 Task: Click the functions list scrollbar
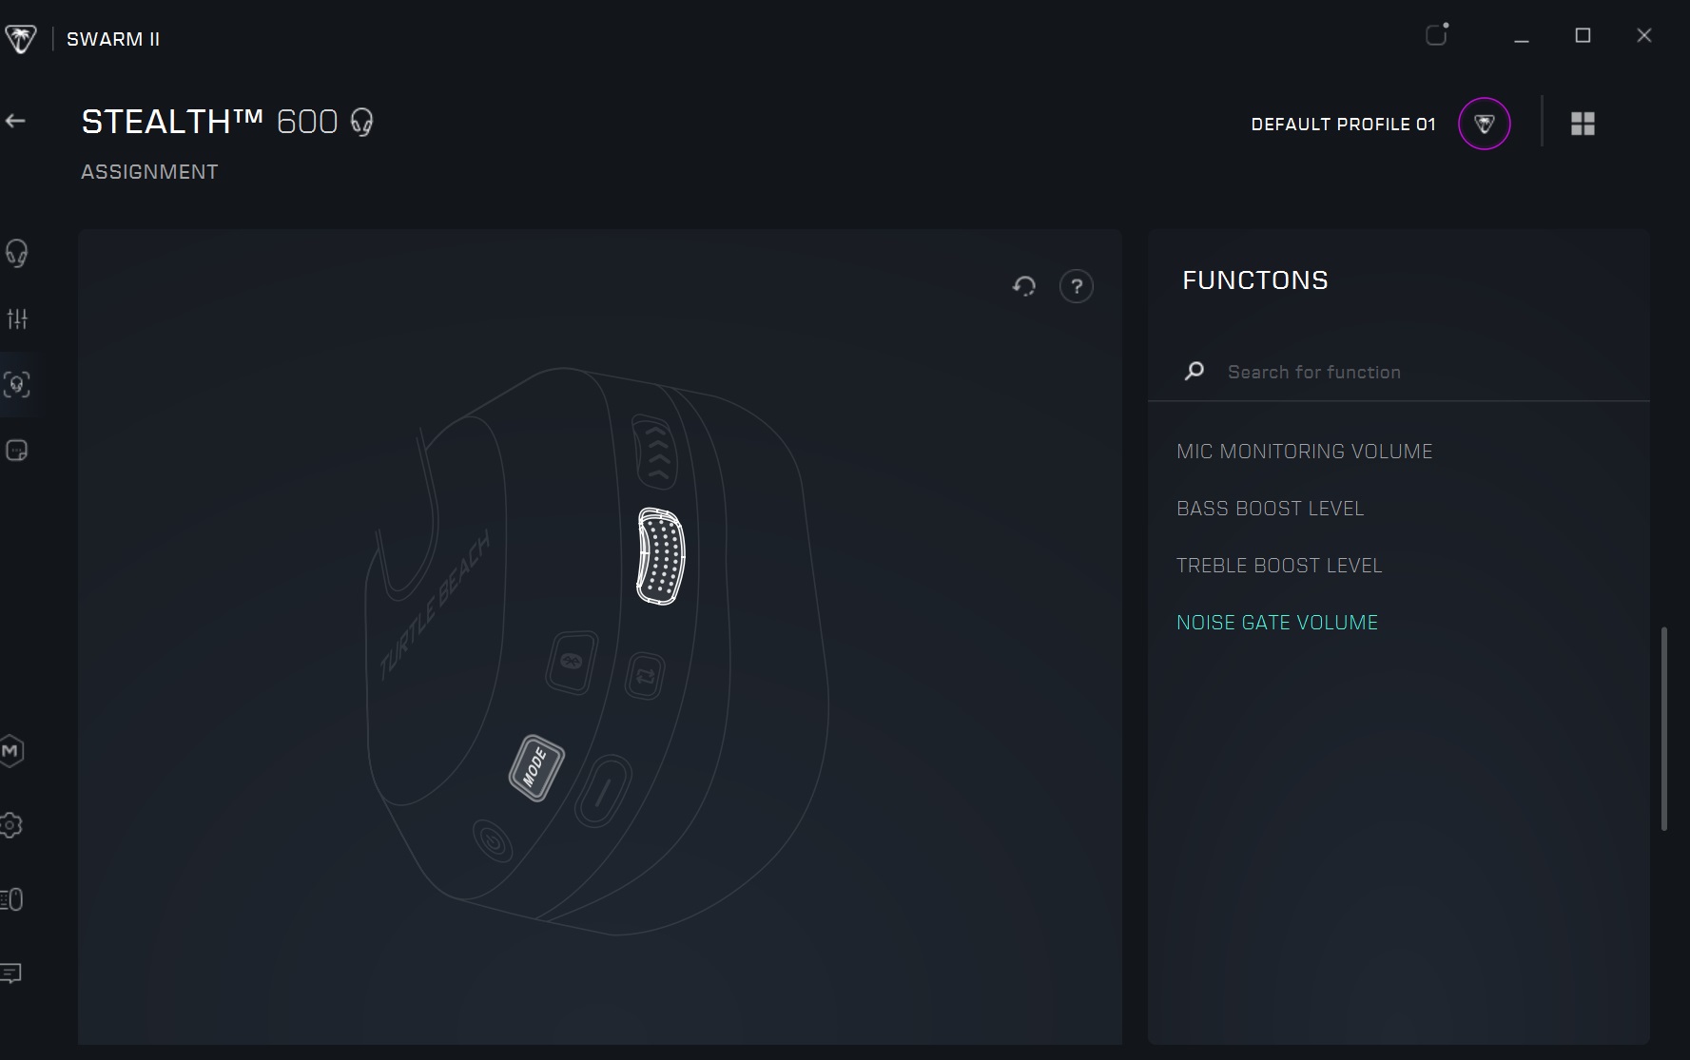1663,727
